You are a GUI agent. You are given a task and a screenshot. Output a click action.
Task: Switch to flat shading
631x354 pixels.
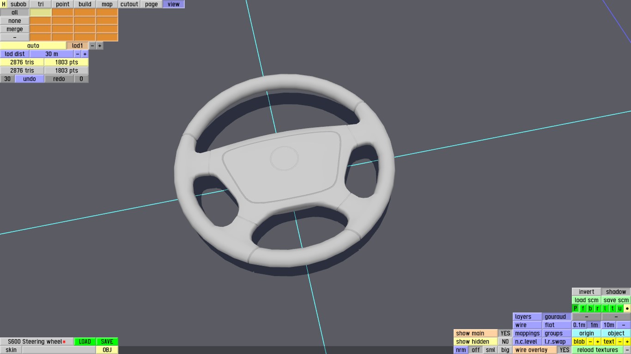(557, 325)
